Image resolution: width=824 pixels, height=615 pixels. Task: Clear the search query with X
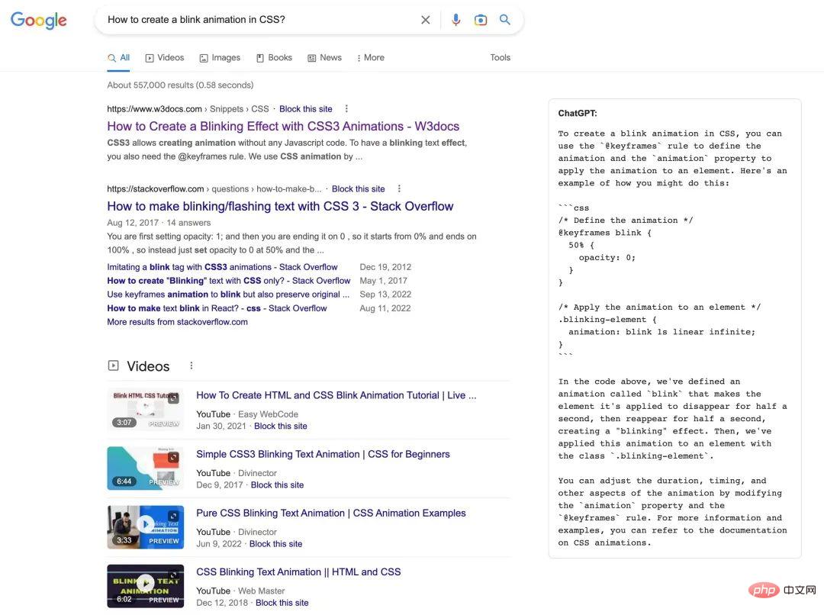426,20
